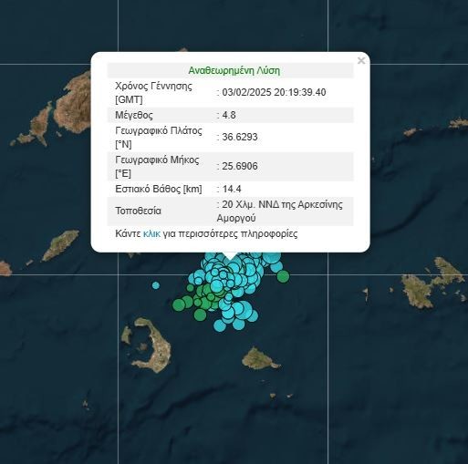468x464 pixels.
Task: Click the origin time 03/02/2025 20:19:39.40
Action: (274, 92)
